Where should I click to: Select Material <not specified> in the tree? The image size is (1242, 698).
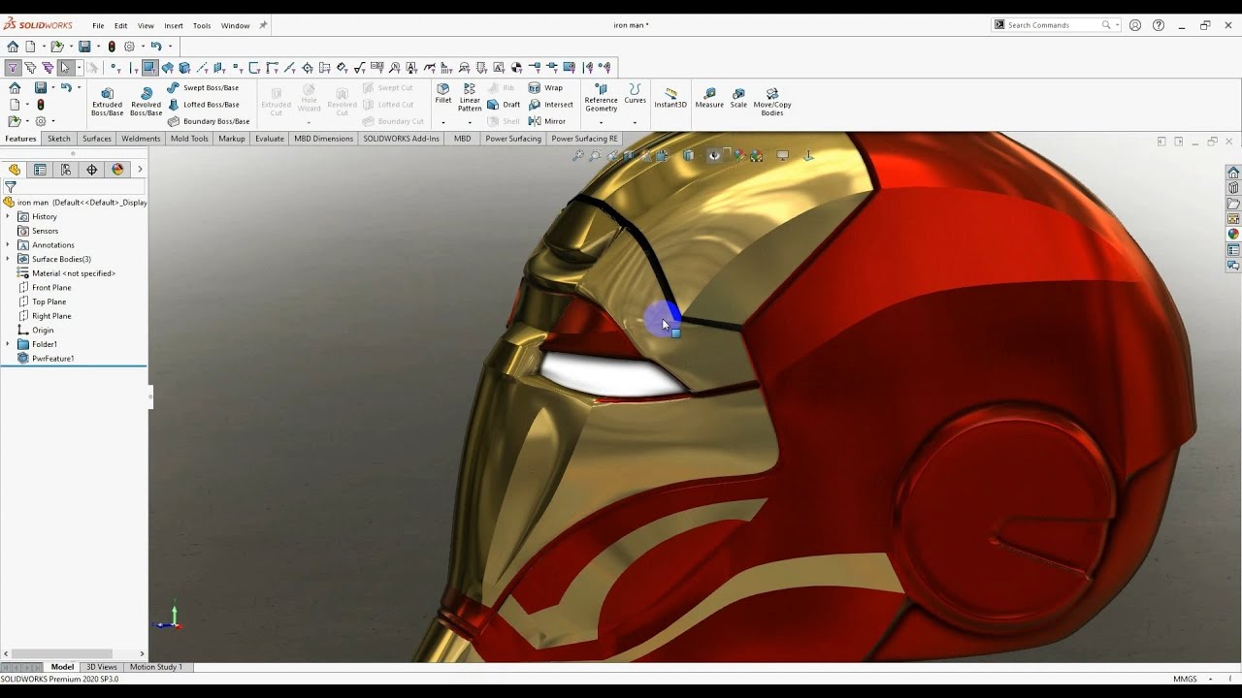point(74,273)
